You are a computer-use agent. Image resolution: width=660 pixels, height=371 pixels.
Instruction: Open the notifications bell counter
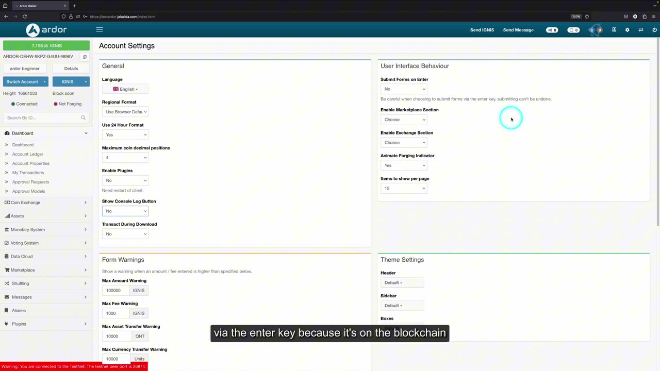click(x=596, y=30)
